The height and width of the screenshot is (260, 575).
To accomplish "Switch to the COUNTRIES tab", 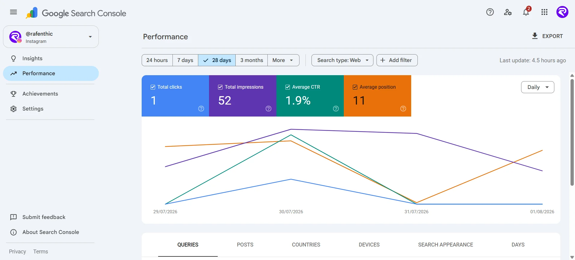I will coord(306,245).
